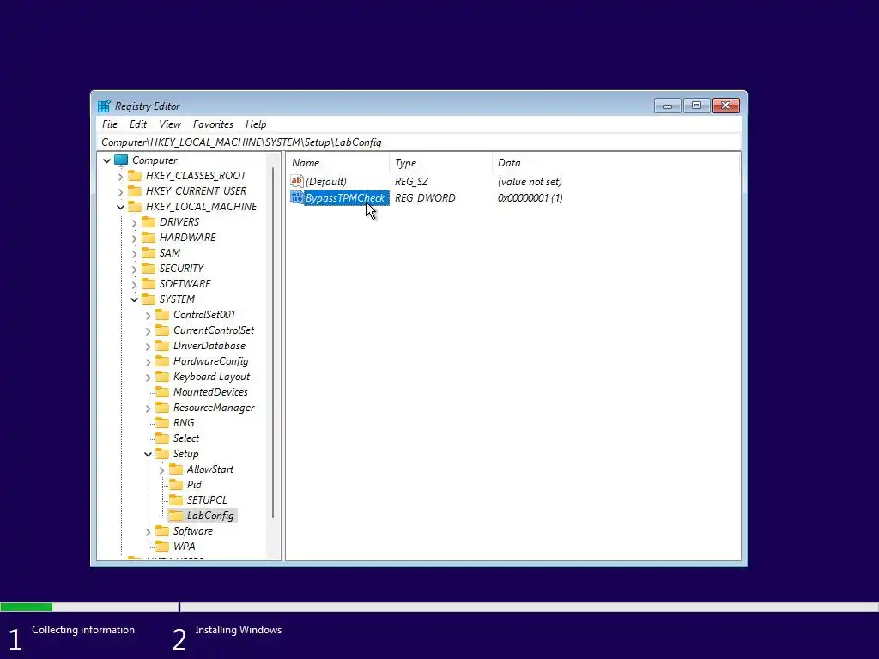Minimize the Registry Editor window
The width and height of the screenshot is (879, 659).
(667, 106)
